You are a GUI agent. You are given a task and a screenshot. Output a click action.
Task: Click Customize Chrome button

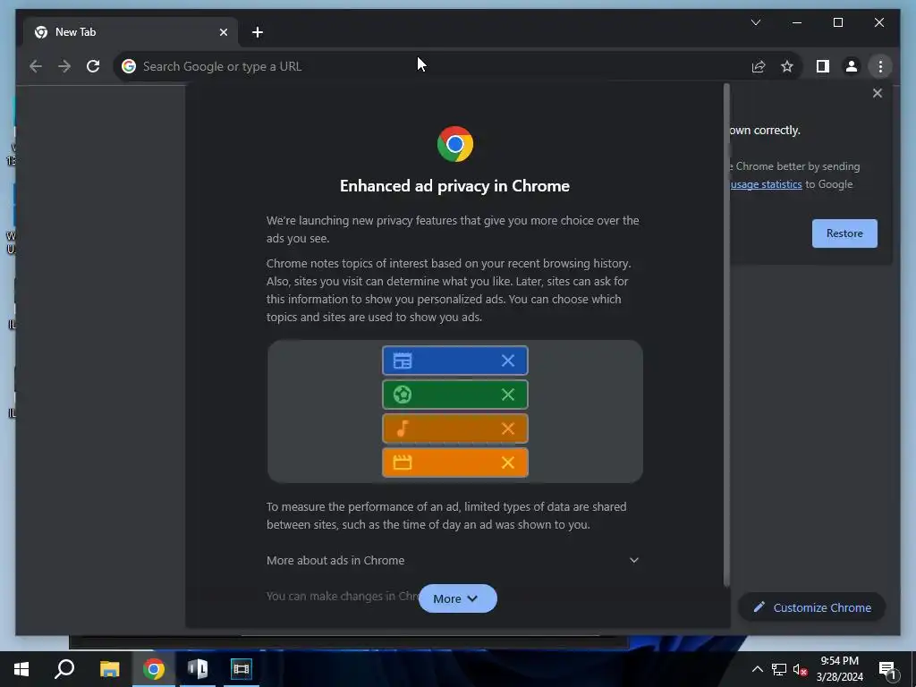[812, 607]
